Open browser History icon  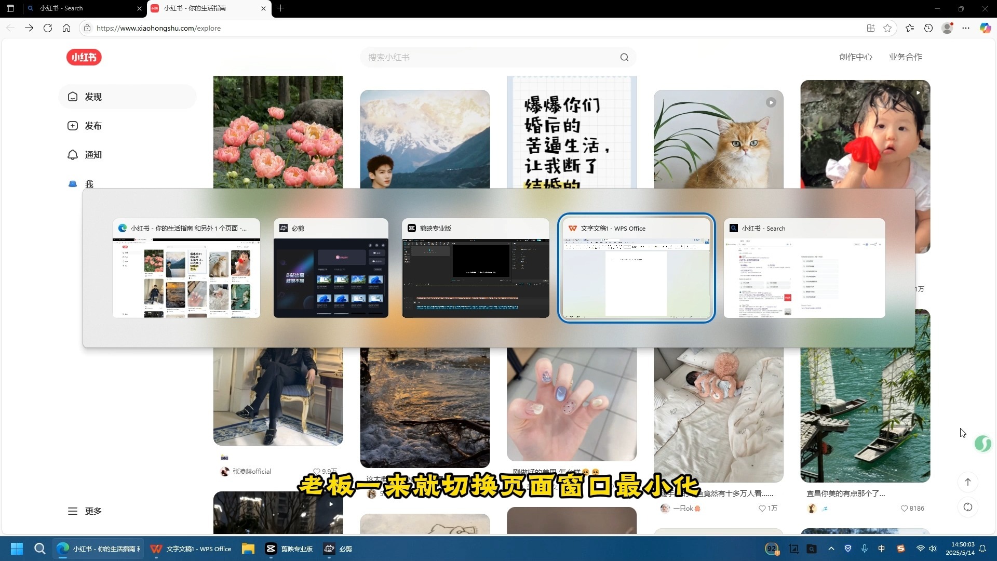pyautogui.click(x=928, y=28)
